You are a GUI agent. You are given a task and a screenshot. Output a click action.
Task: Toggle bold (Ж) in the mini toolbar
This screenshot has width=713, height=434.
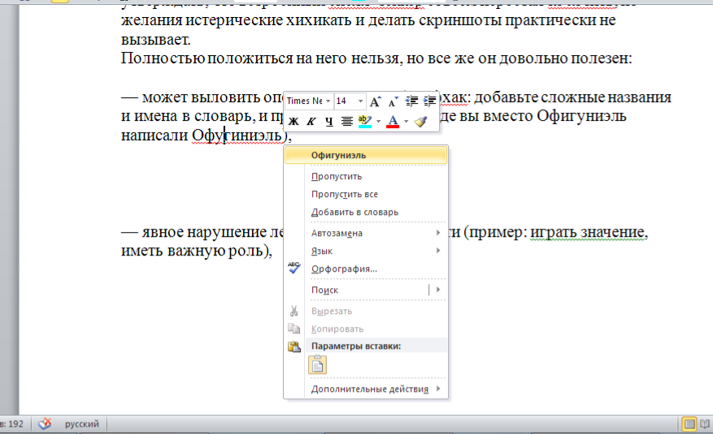(294, 122)
